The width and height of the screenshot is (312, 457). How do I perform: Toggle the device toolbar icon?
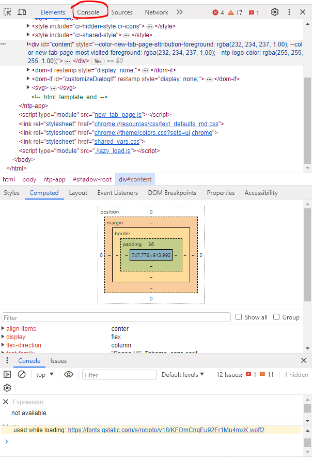pos(22,12)
